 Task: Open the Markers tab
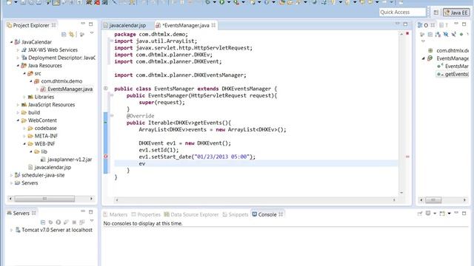click(x=116, y=215)
